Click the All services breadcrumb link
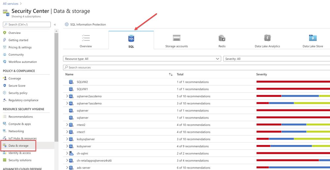The height and width of the screenshot is (170, 330). [x=11, y=4]
